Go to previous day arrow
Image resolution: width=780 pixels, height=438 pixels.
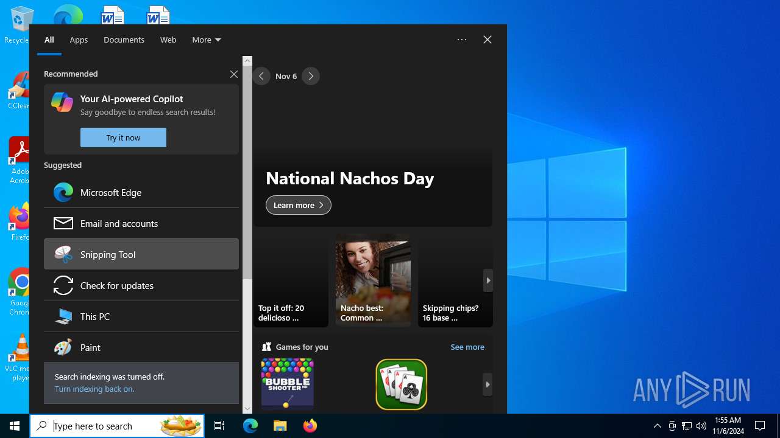tap(261, 76)
